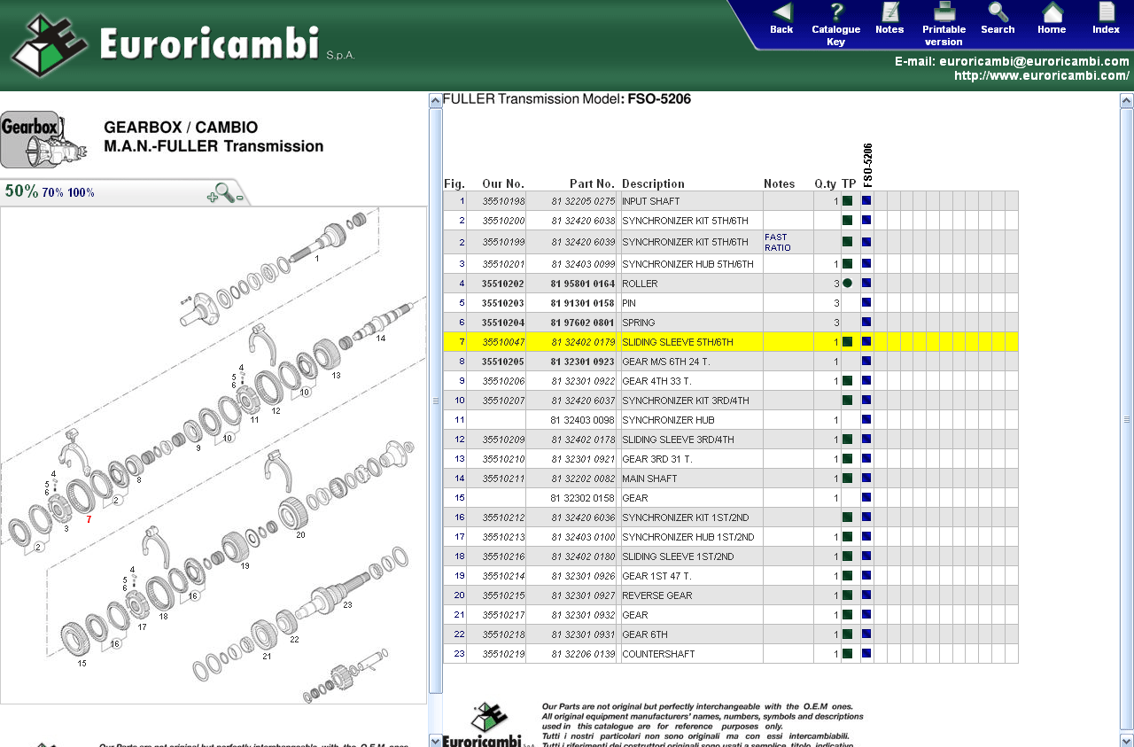Open the Printable version printer icon
The height and width of the screenshot is (747, 1134).
944,12
